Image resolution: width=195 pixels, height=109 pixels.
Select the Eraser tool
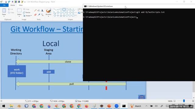[x=35, y=15]
